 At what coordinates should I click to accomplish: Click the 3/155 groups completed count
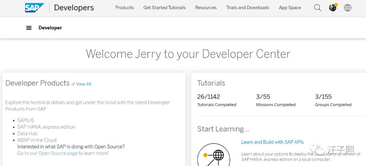pyautogui.click(x=323, y=96)
